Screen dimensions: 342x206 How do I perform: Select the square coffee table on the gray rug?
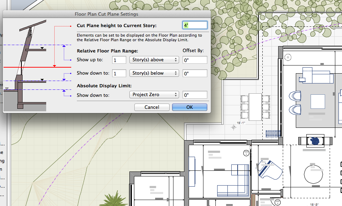318,101
